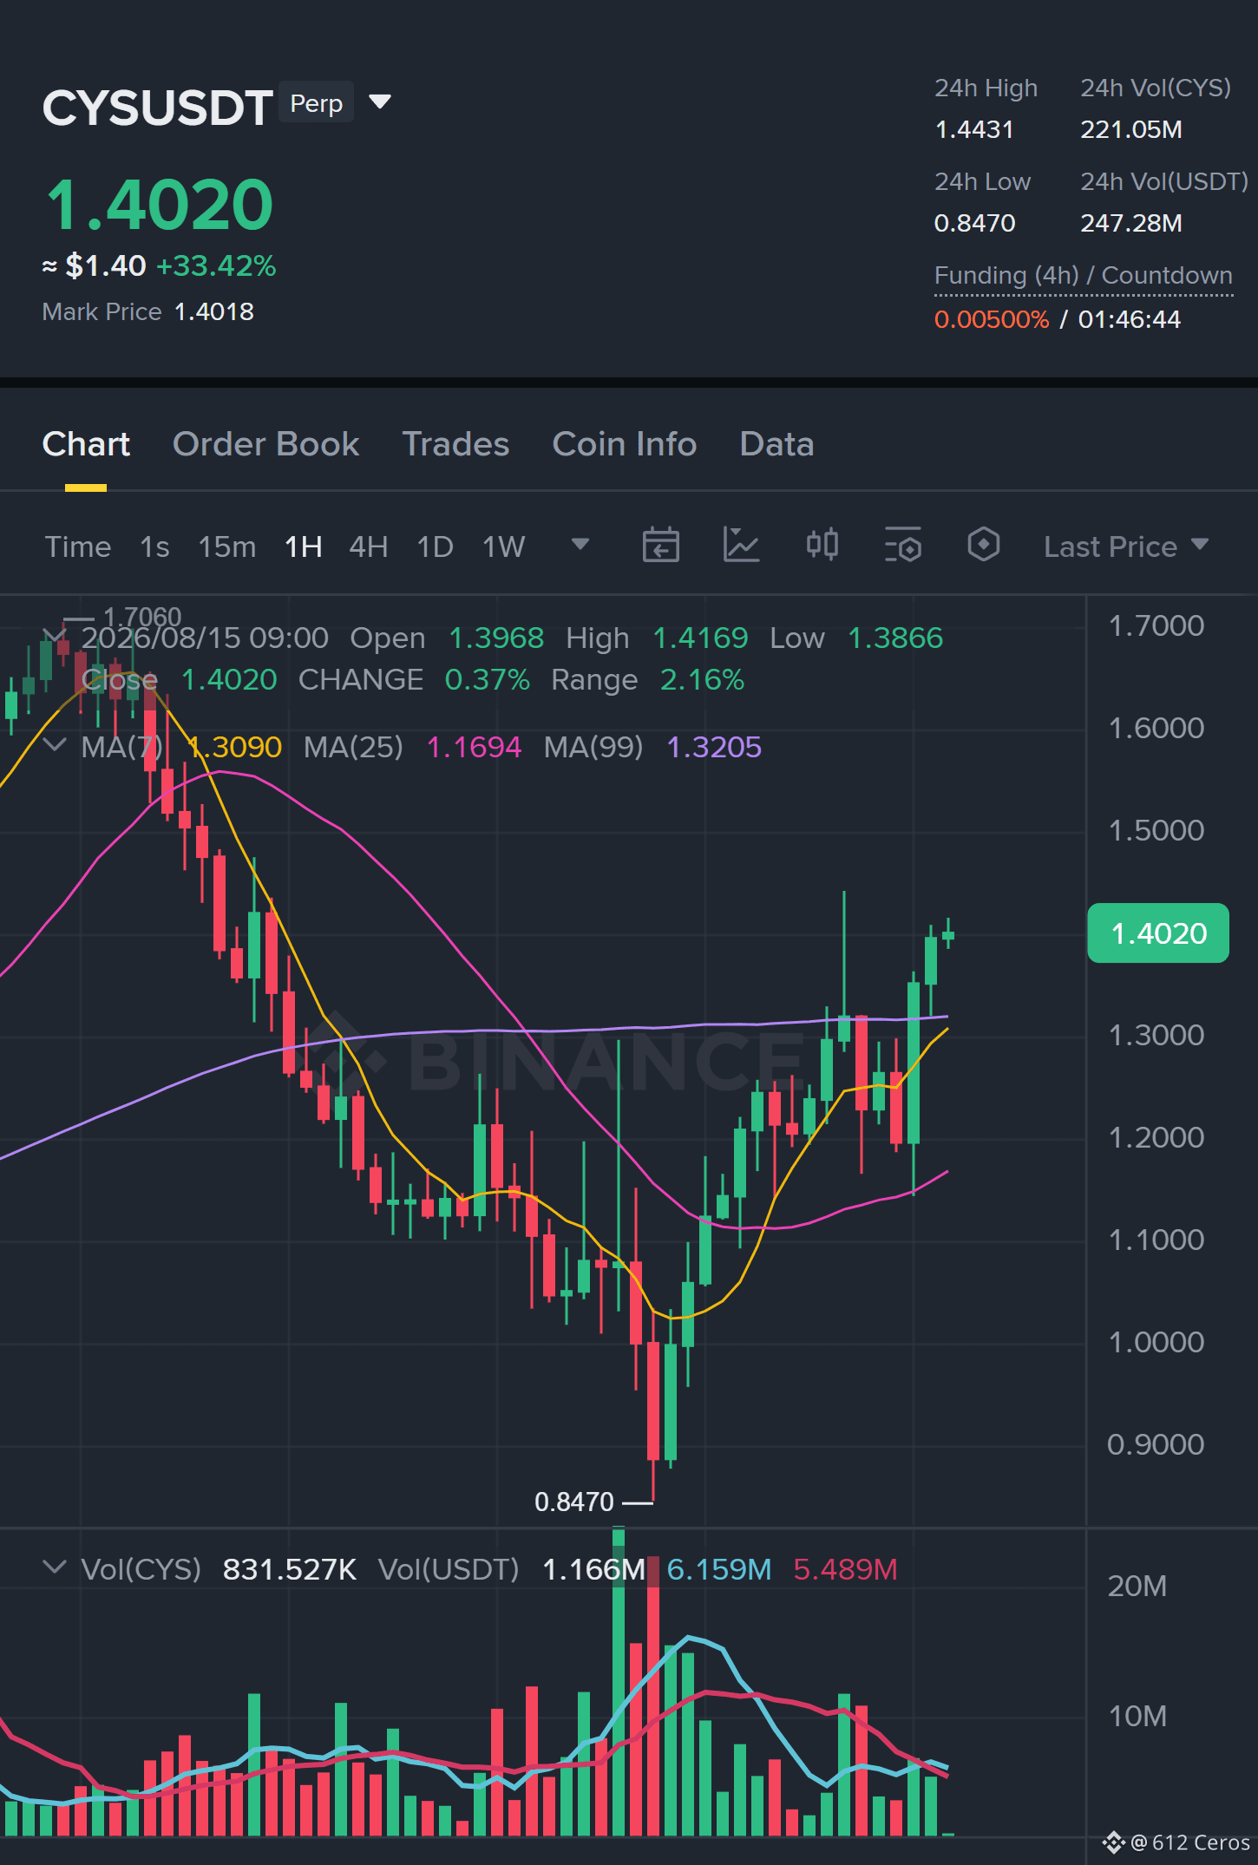Click the Funding (4h) / Countdown label
Screen dimensions: 1258x1865
pyautogui.click(x=1083, y=276)
